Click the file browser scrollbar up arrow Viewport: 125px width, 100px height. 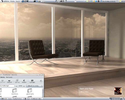point(43,89)
